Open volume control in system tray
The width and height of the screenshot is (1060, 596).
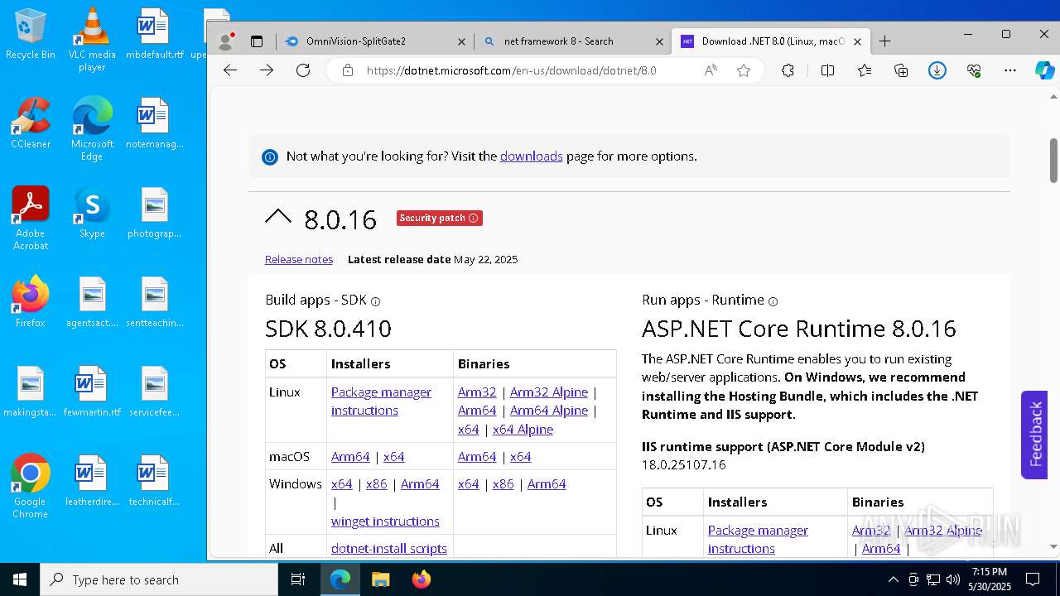953,579
